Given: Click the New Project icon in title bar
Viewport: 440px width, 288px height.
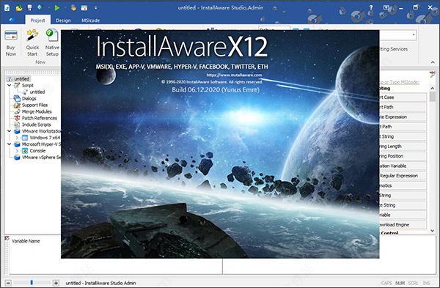Looking at the screenshot, I should (7, 8).
